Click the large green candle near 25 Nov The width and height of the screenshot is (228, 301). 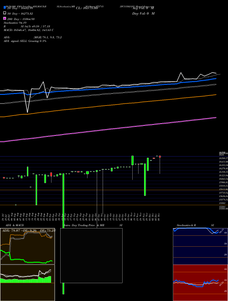point(145,180)
